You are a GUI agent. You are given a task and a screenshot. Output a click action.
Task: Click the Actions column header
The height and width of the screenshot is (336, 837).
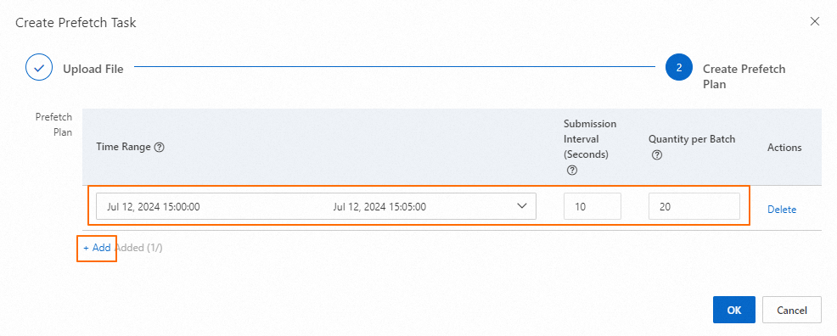tap(784, 147)
